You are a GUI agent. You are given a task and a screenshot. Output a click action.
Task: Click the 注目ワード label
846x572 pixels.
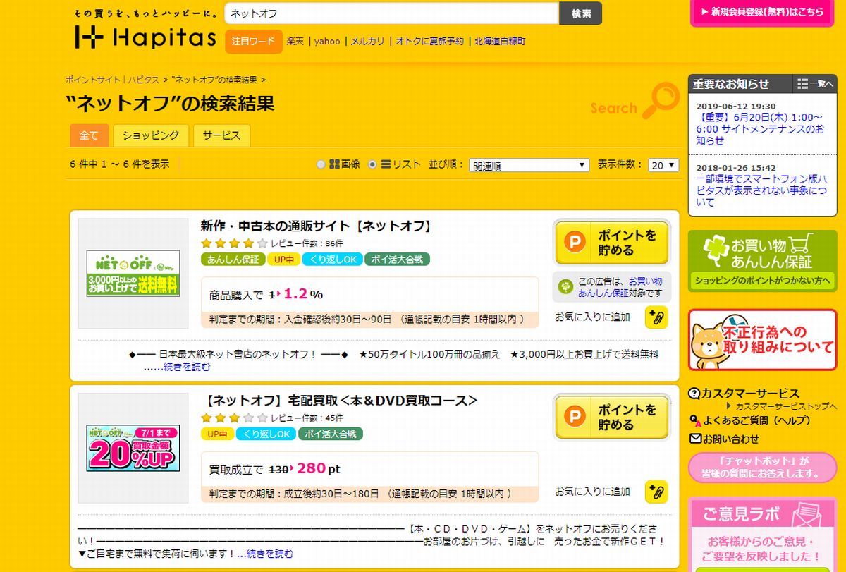coord(254,42)
